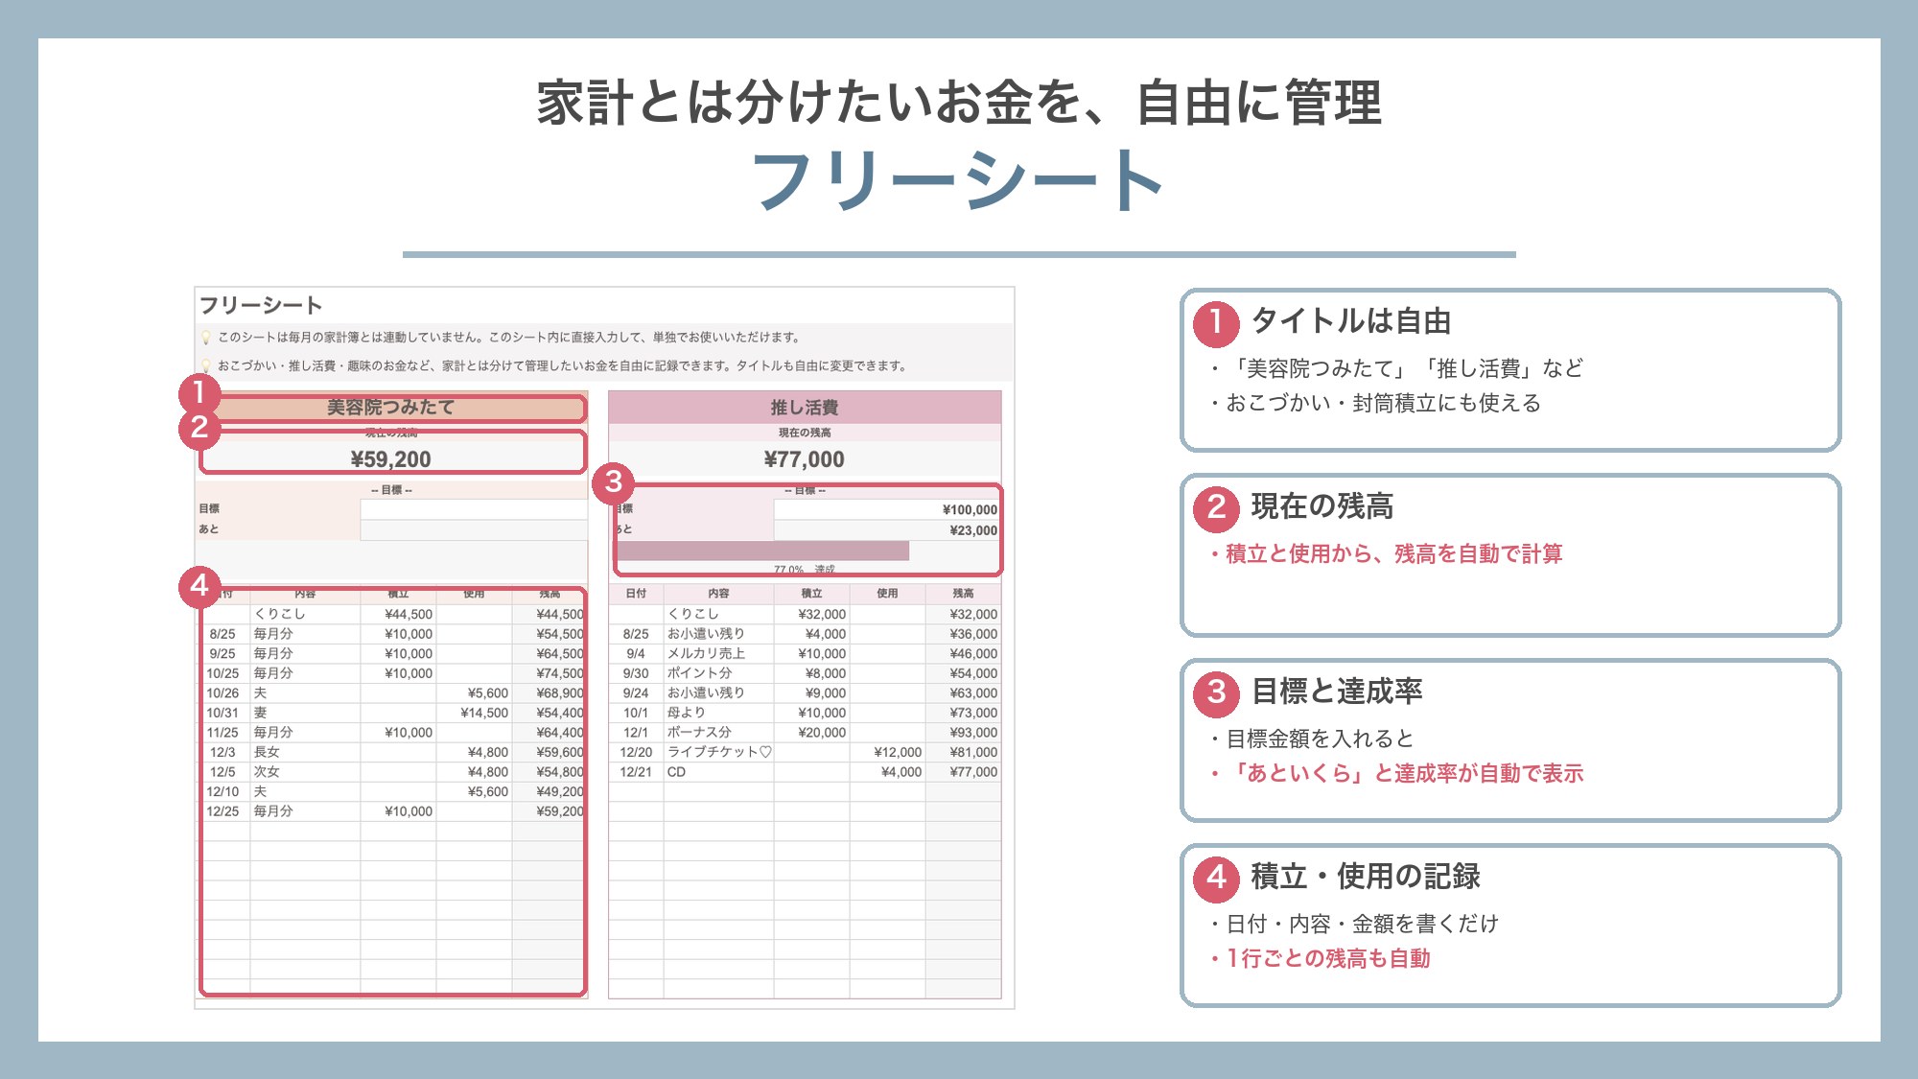
Task: Select the 推し活費 title cell
Action: pyautogui.click(x=805, y=408)
